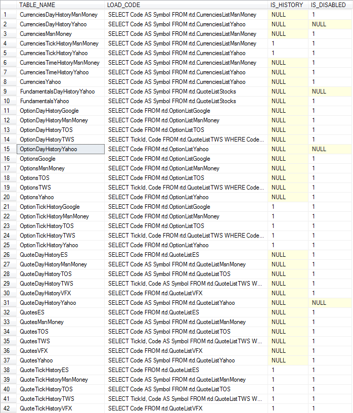
Task: Click row header number 1
Action: 9,15
